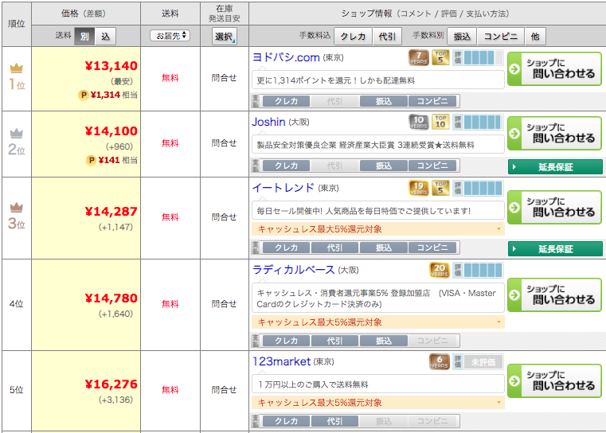Image resolution: width=606 pixels, height=433 pixels.
Task: Contact Joshin via ショップに問い合わせる
Action: (554, 133)
